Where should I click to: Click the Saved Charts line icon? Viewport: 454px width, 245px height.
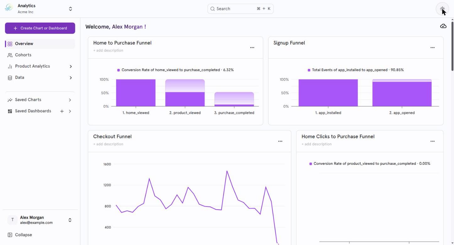(10, 100)
